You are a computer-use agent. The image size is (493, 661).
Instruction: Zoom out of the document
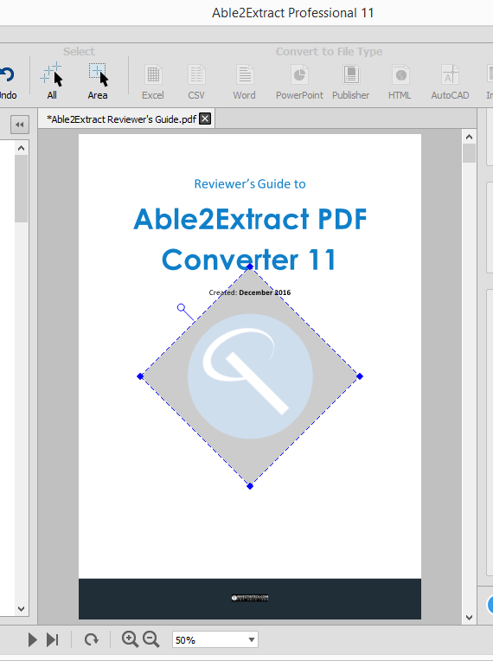tap(150, 639)
